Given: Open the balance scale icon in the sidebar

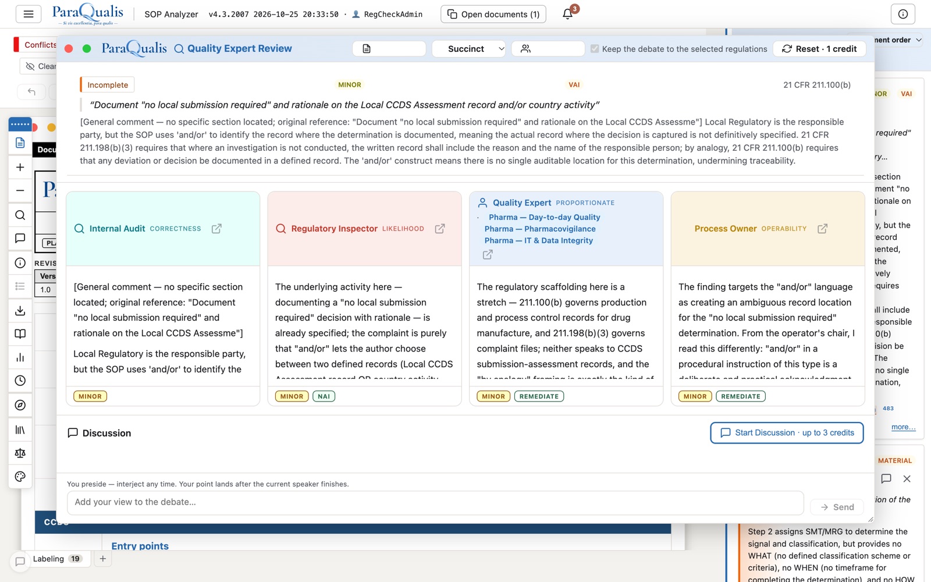Looking at the screenshot, I should tap(20, 453).
